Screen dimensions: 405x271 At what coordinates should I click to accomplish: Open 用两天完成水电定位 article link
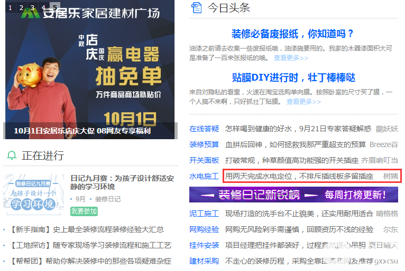tap(299, 176)
